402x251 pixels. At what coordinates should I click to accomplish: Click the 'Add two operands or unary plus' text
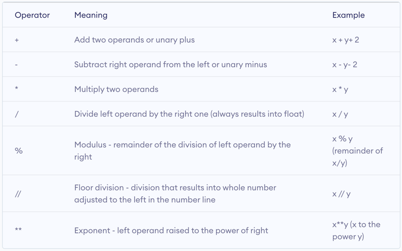[134, 40]
